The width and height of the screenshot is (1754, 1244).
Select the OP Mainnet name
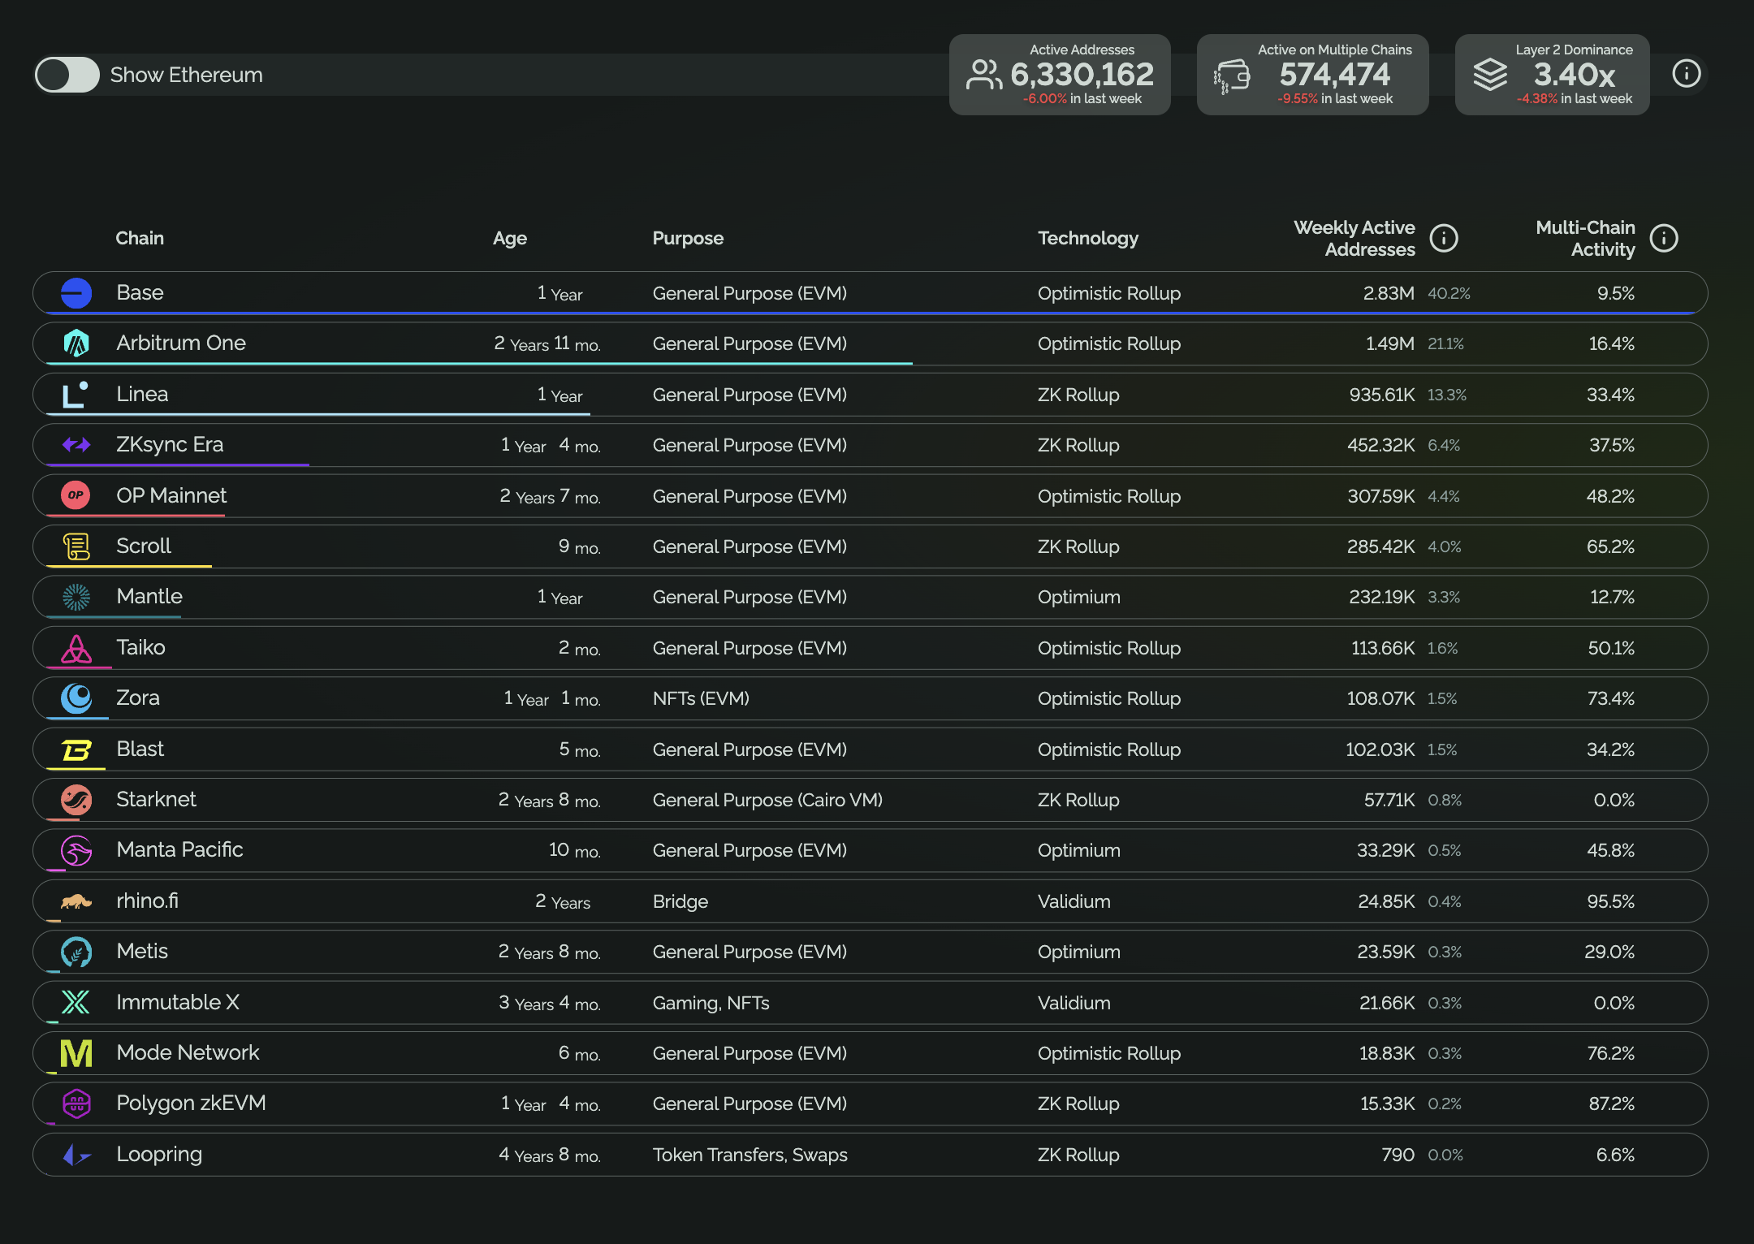(x=171, y=495)
